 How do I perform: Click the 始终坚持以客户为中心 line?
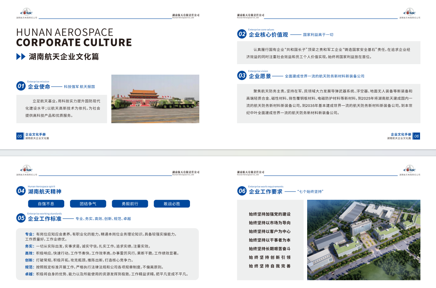[270, 231]
